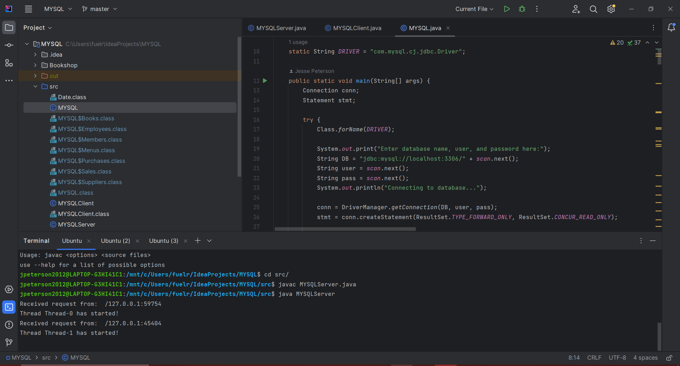Close the MYSQL.java editor tab
680x366 pixels.
click(x=448, y=28)
